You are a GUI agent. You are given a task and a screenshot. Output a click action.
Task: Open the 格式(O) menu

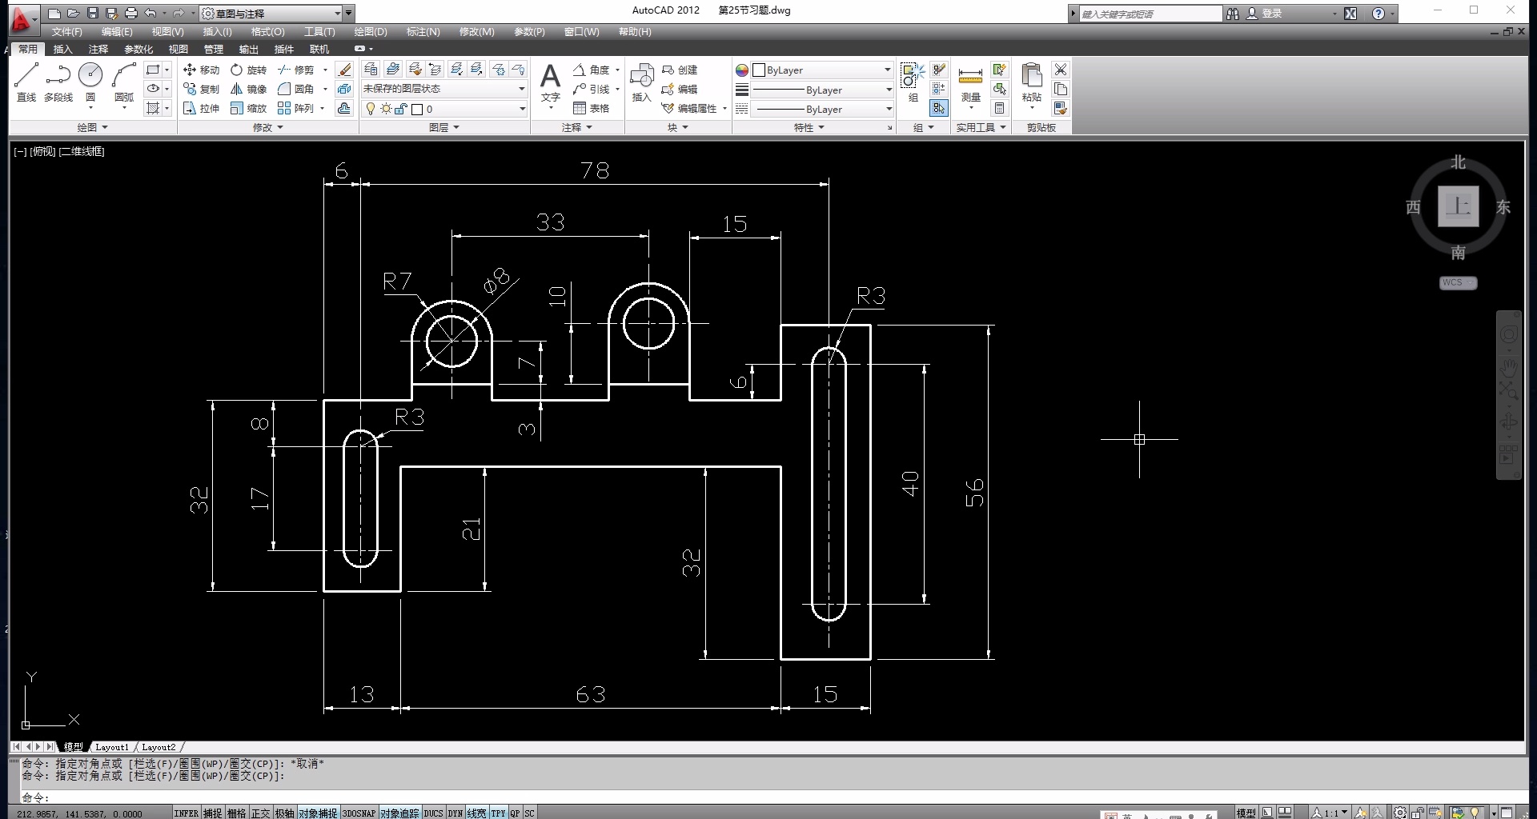coord(267,32)
